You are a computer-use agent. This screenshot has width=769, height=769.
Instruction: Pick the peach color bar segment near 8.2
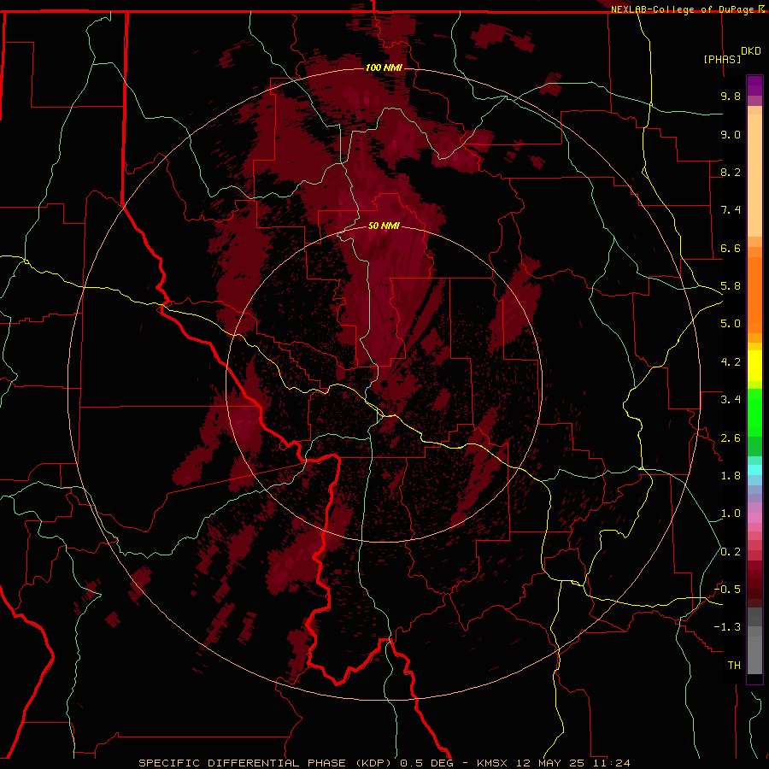754,176
